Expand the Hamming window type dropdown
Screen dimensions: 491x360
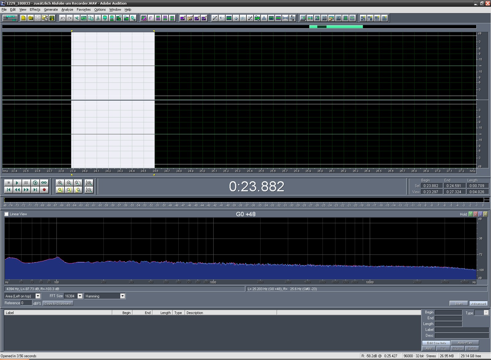[122, 296]
